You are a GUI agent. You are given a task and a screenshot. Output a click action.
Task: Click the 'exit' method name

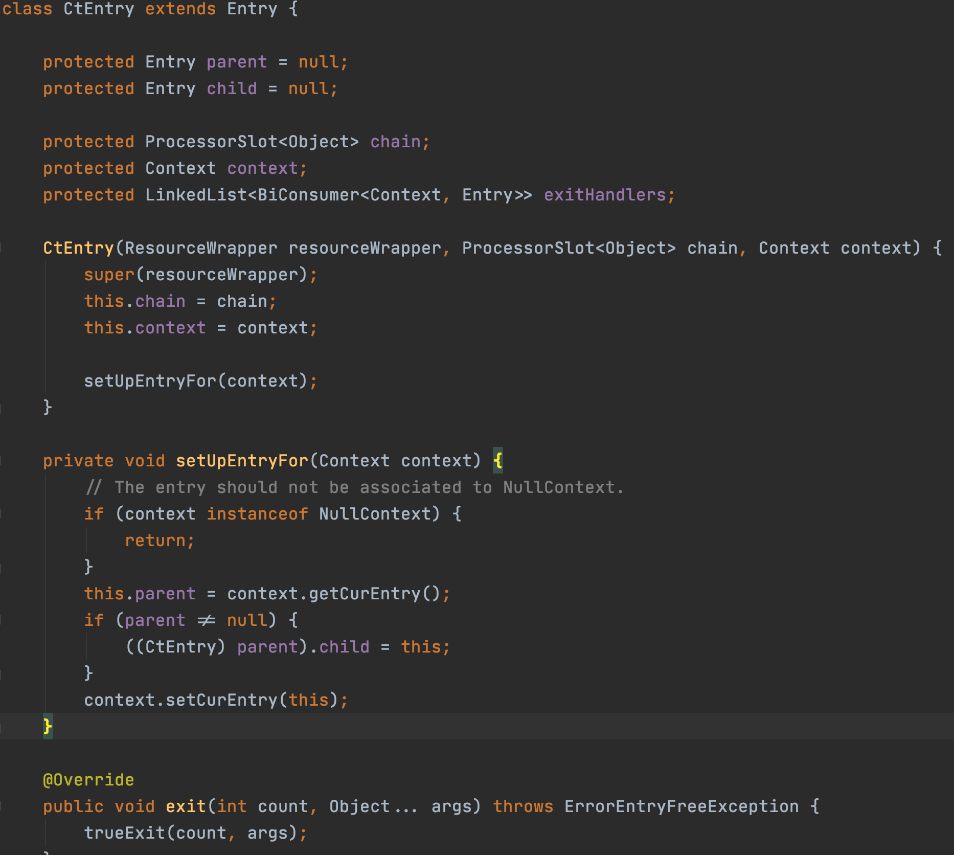[x=186, y=807]
